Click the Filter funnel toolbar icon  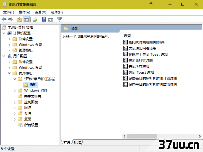coord(60,20)
